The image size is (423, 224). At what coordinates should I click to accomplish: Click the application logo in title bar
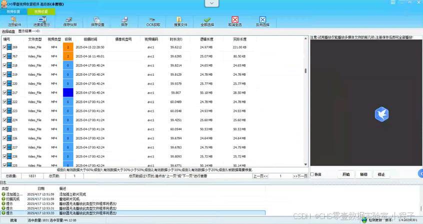[3, 4]
